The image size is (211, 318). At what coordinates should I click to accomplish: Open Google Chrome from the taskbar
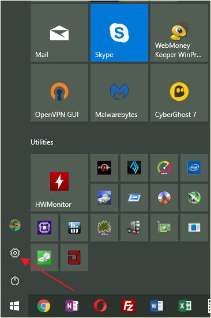[x=44, y=306]
